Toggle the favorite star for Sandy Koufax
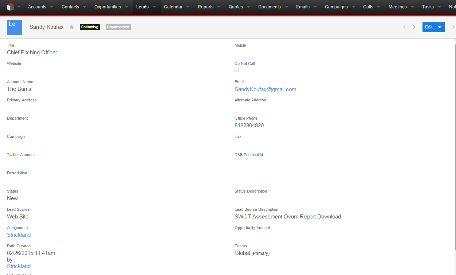456x275 pixels. coord(72,27)
